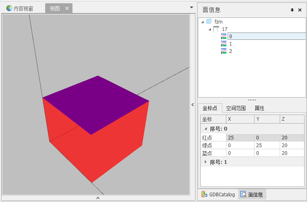This screenshot has height=202, width=307.
Task: Close the 面信息 panel
Action: pyautogui.click(x=300, y=10)
